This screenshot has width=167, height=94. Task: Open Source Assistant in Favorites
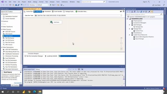click(10, 19)
